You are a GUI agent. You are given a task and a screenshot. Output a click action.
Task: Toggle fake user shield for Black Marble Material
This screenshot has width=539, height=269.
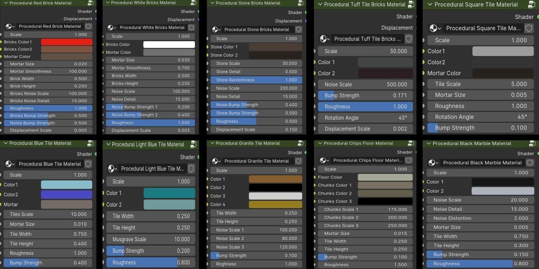pyautogui.click(x=530, y=163)
